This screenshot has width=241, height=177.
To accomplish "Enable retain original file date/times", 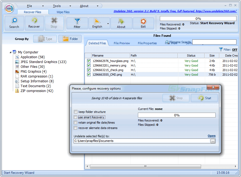I will (75, 123).
